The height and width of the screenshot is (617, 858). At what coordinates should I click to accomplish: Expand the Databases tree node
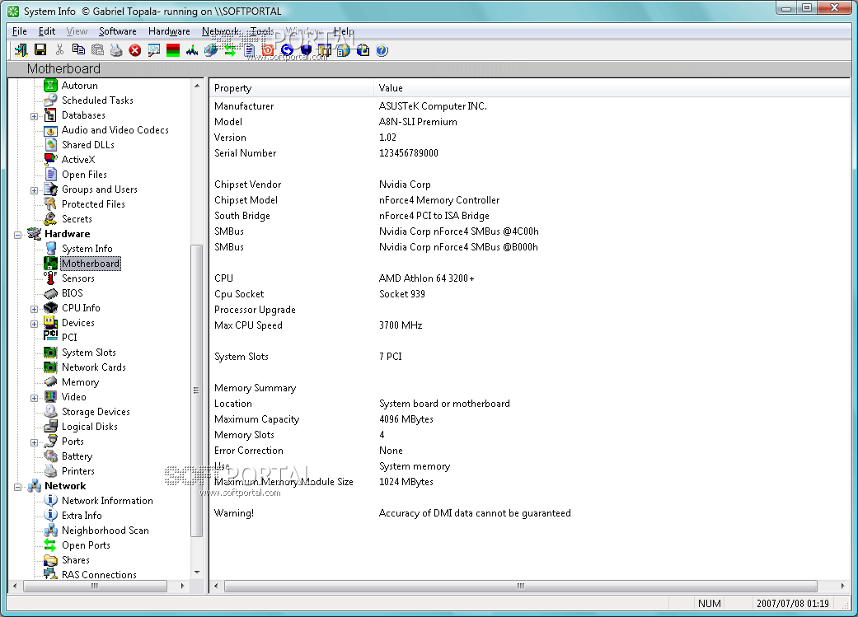(x=34, y=116)
